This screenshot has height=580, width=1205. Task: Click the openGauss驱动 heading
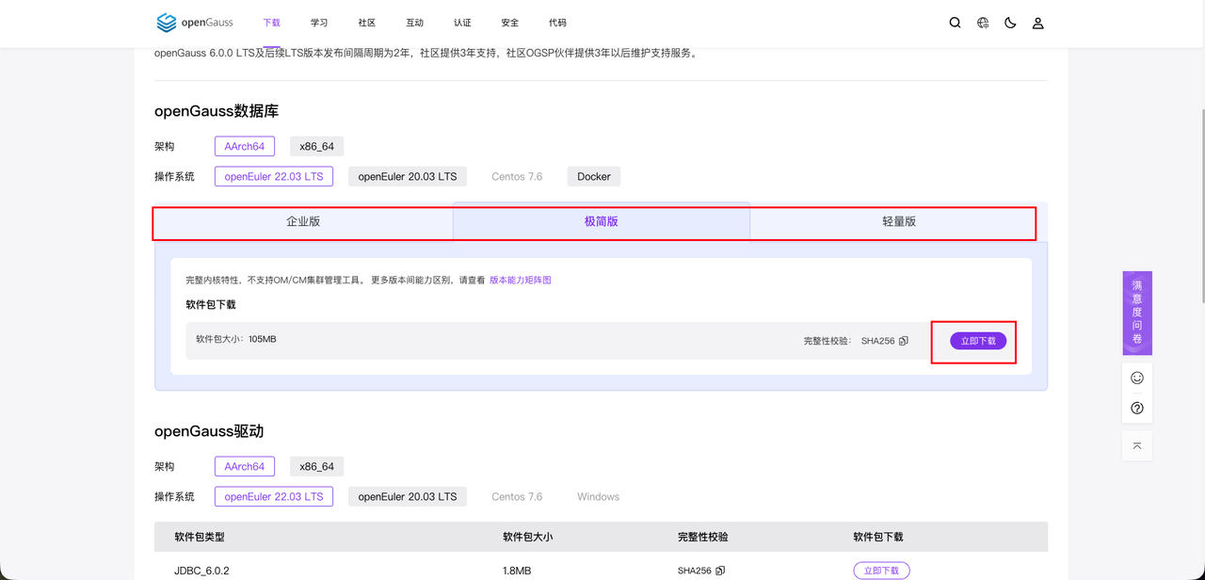pyautogui.click(x=209, y=431)
